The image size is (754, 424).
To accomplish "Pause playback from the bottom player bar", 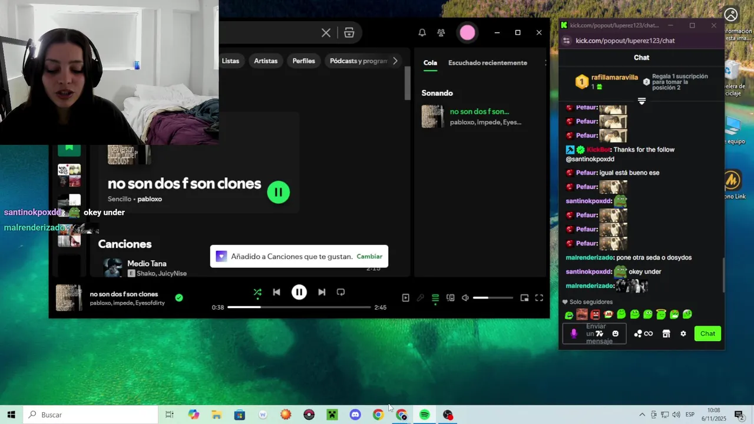I will click(x=299, y=292).
